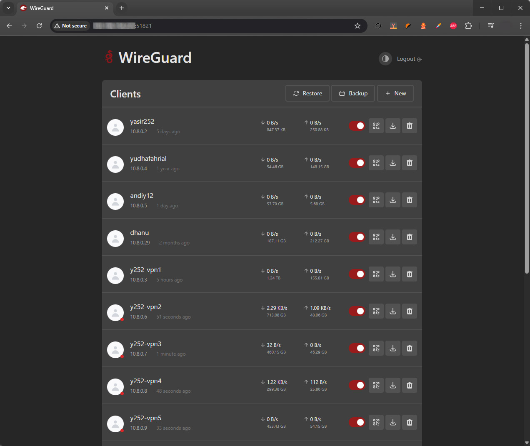Image resolution: width=530 pixels, height=446 pixels.
Task: Download configuration for dhanu
Action: [393, 237]
